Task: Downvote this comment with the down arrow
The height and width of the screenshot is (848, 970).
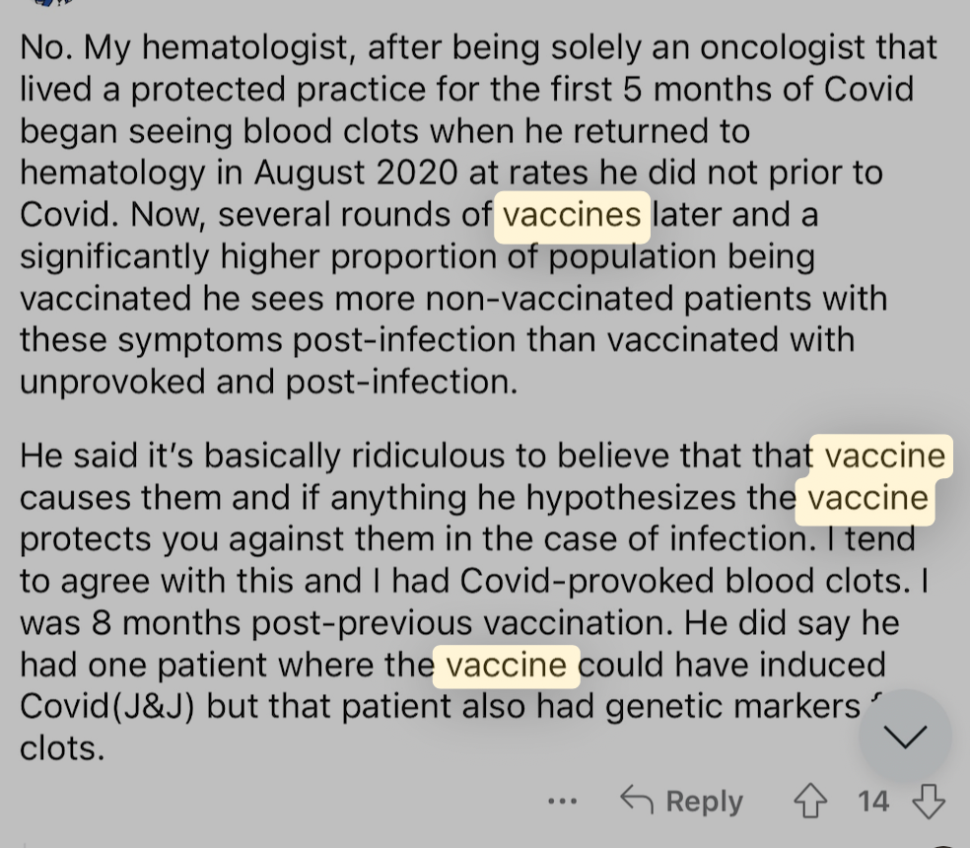Action: click(929, 802)
